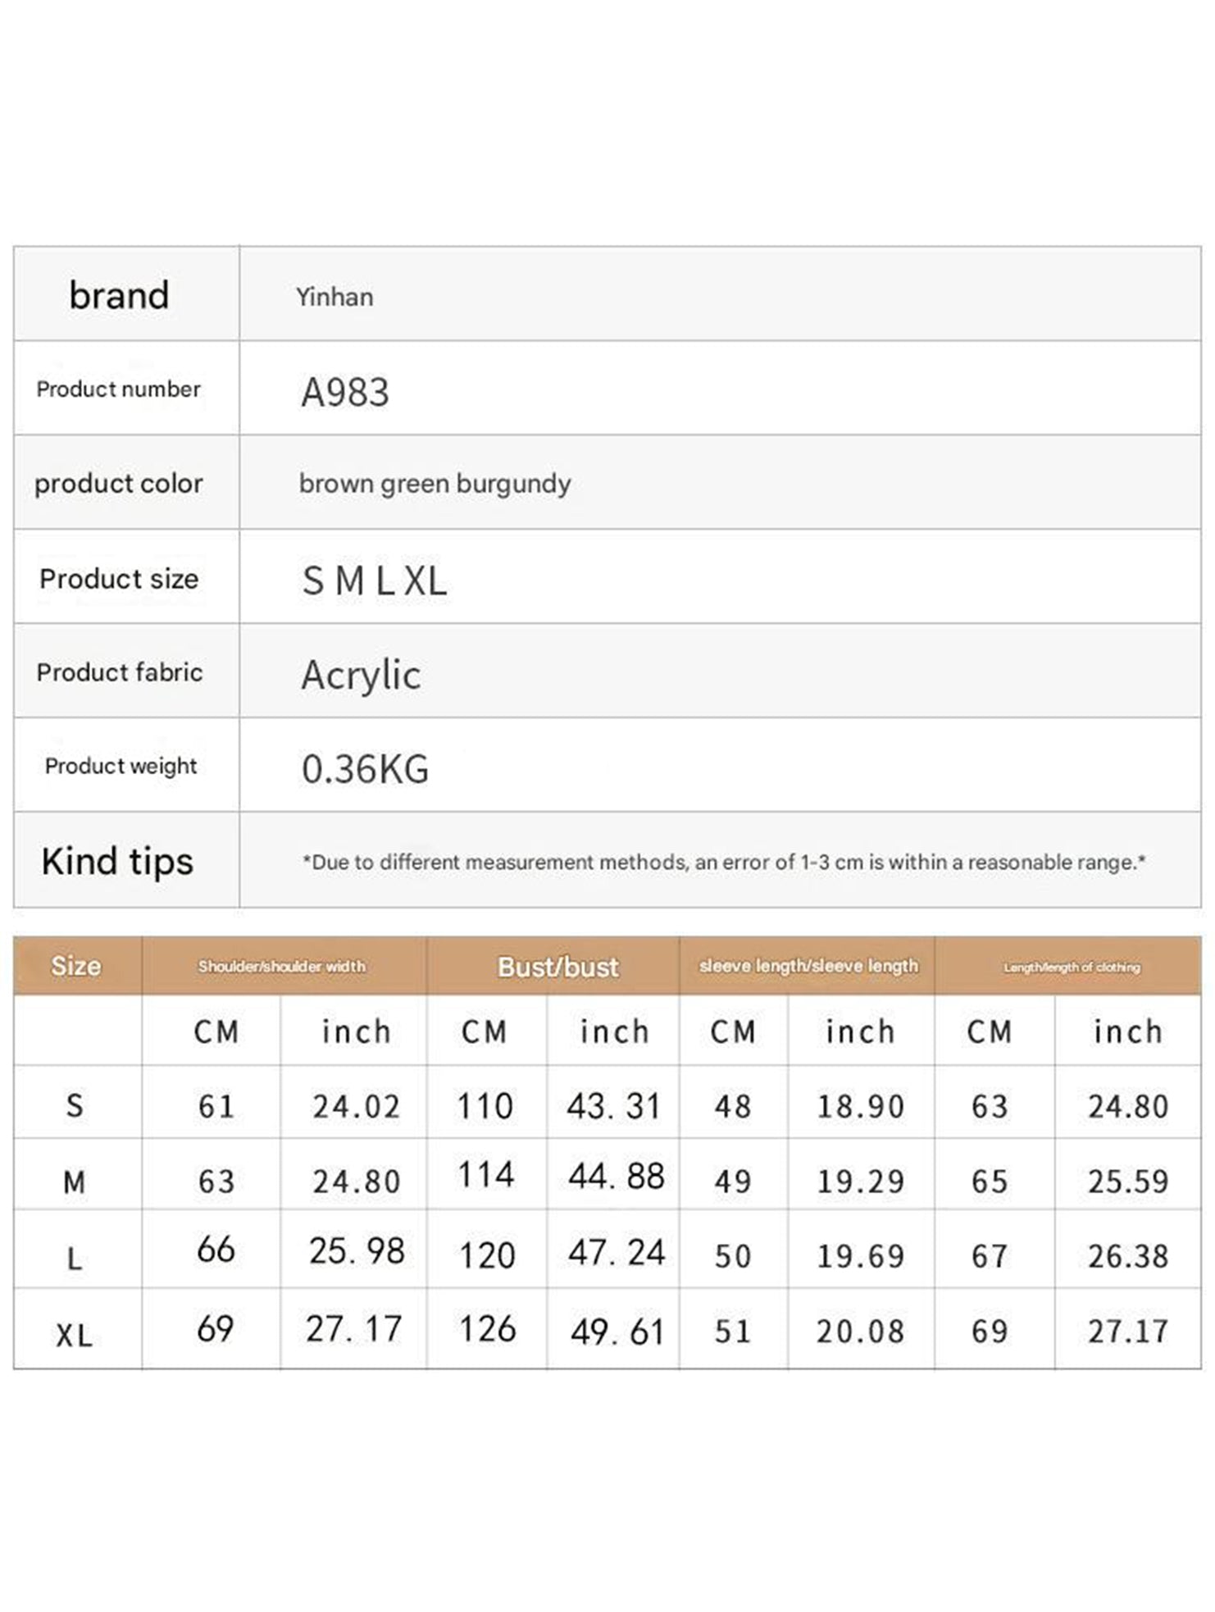The height and width of the screenshot is (1612, 1215).
Task: Click the 25.59 inch clothing length value
Action: click(1128, 1182)
